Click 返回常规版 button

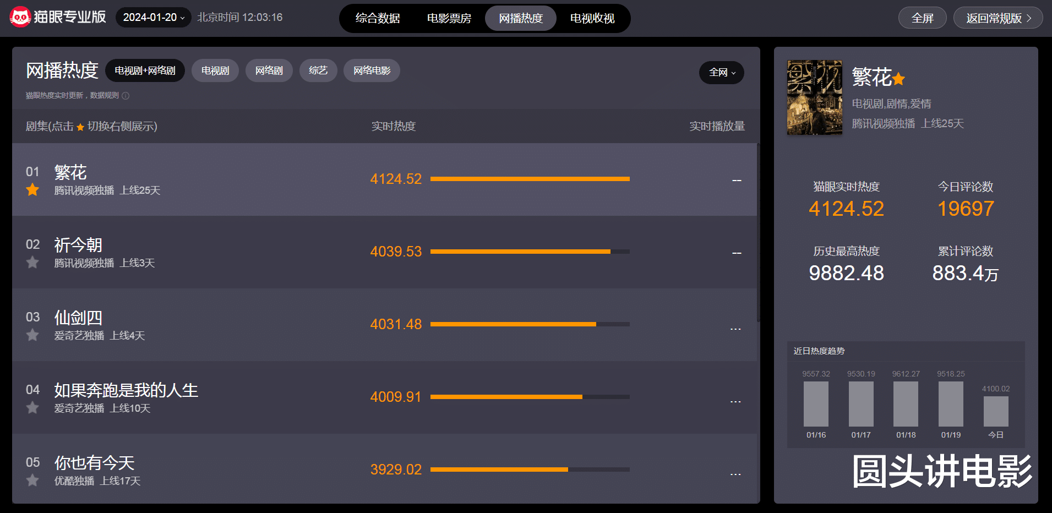click(x=998, y=18)
